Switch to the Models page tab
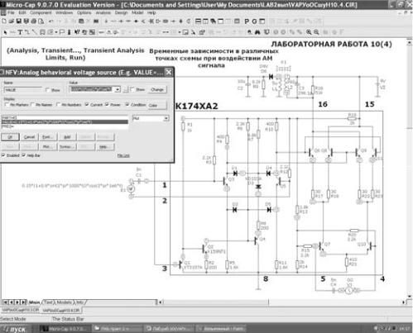Viewport: 413px width, 333px height. point(65,302)
